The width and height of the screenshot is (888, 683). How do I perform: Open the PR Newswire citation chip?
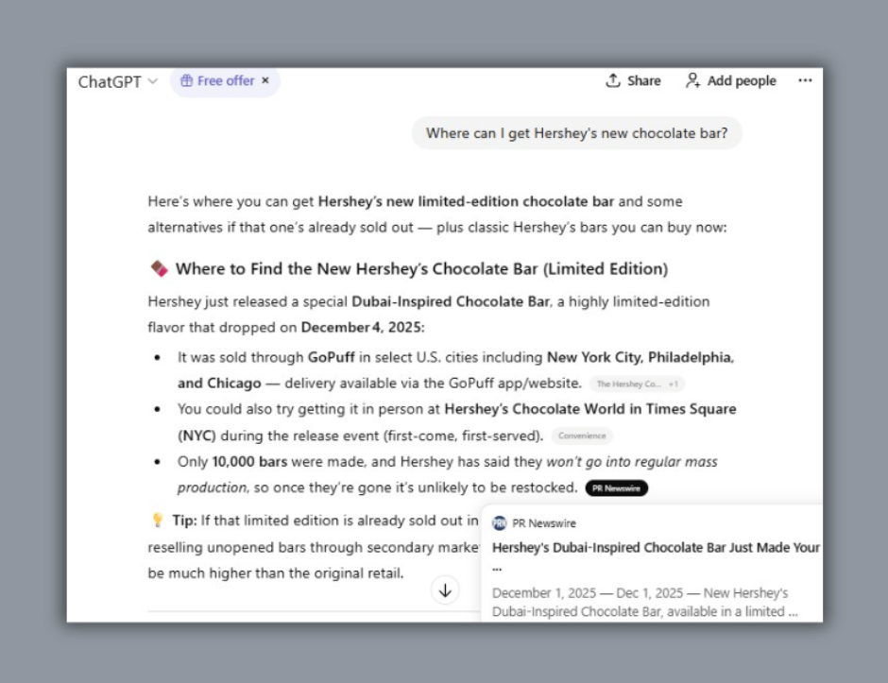(x=616, y=488)
